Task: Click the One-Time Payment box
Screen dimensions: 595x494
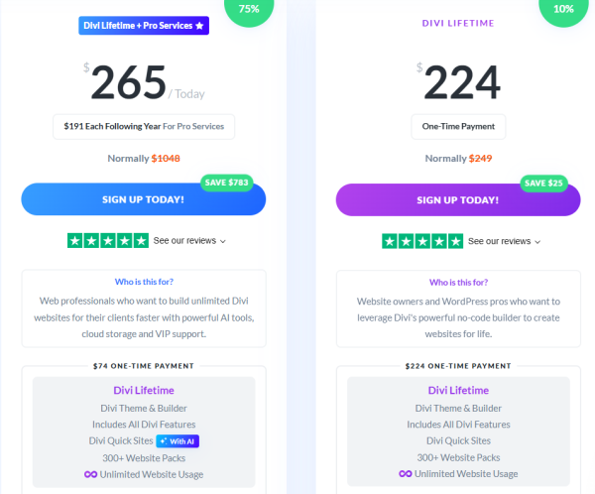Action: (458, 126)
